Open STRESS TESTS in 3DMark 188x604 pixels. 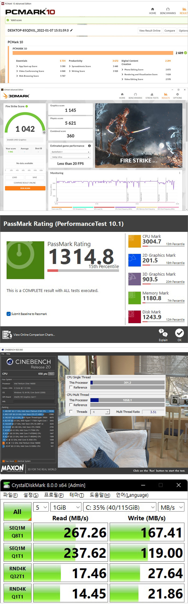click(x=152, y=96)
